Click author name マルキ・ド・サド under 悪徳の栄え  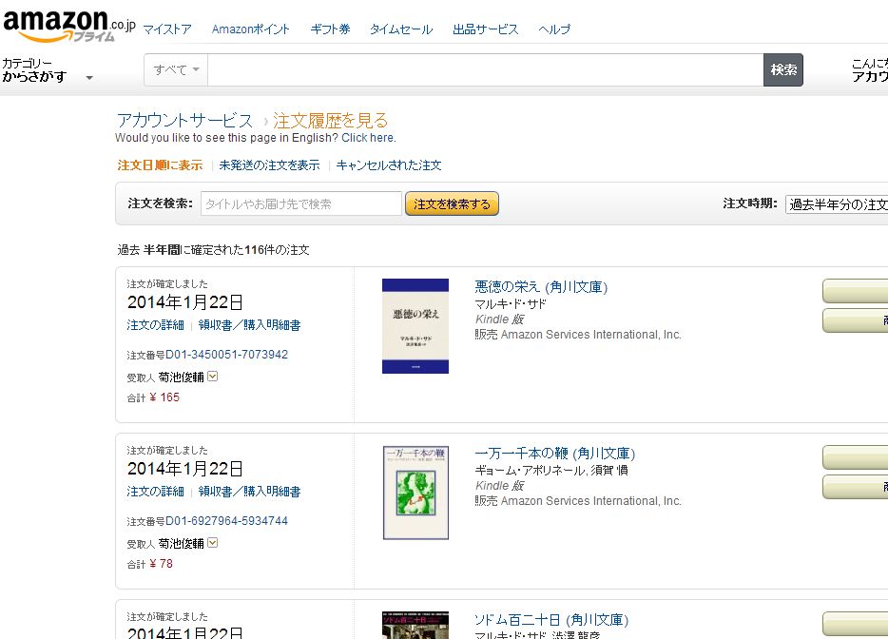(511, 304)
